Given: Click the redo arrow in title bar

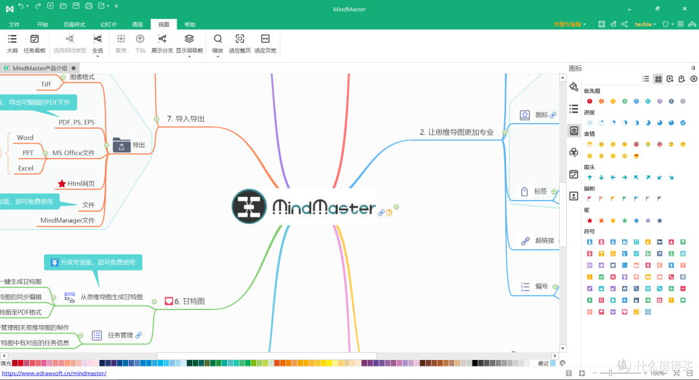Looking at the screenshot, I should [38, 6].
